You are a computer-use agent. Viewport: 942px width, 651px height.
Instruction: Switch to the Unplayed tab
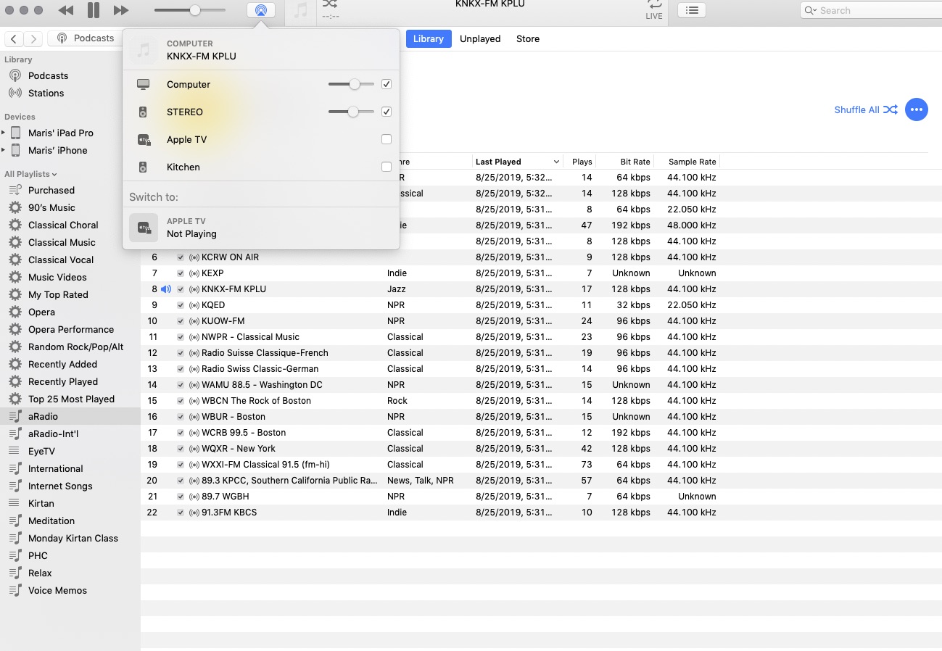(480, 38)
